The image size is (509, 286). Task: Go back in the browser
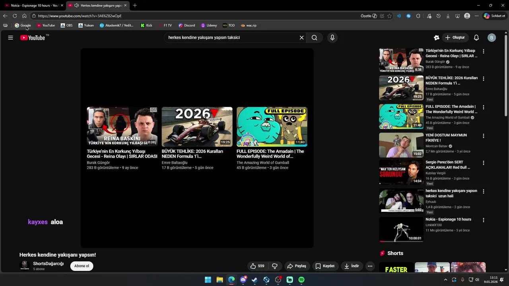[5, 16]
